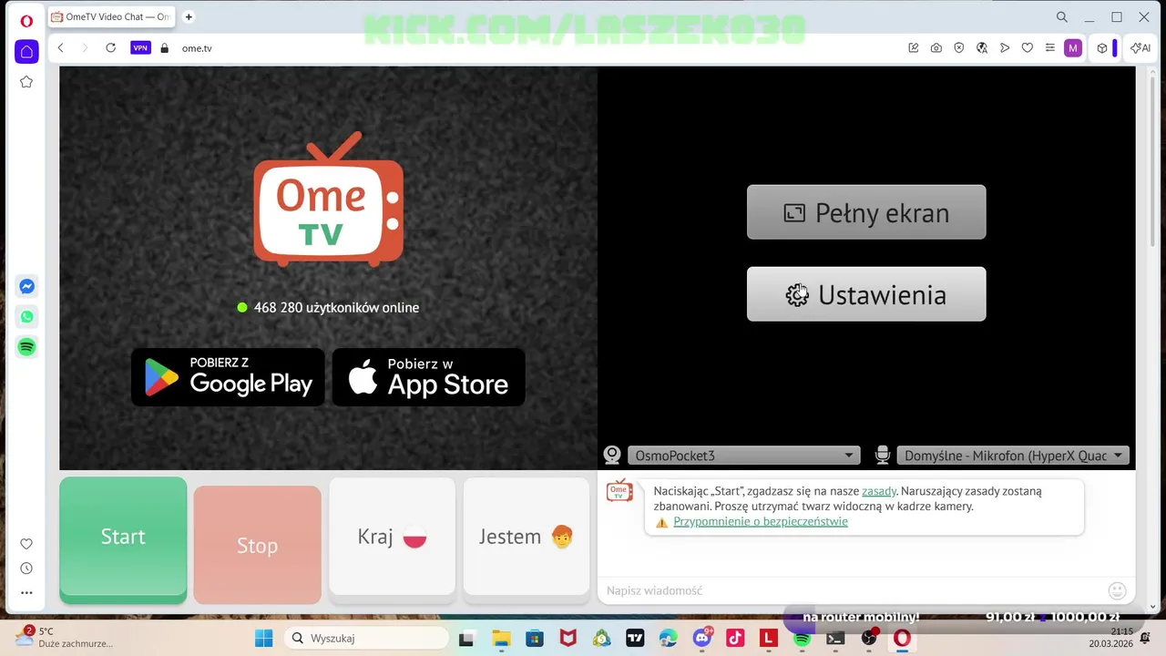The width and height of the screenshot is (1166, 656).
Task: Open Task View on taskbar
Action: point(466,639)
